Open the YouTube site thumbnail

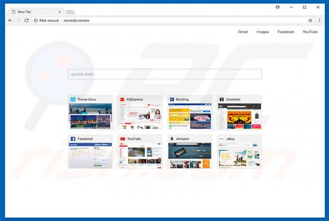[x=140, y=156]
